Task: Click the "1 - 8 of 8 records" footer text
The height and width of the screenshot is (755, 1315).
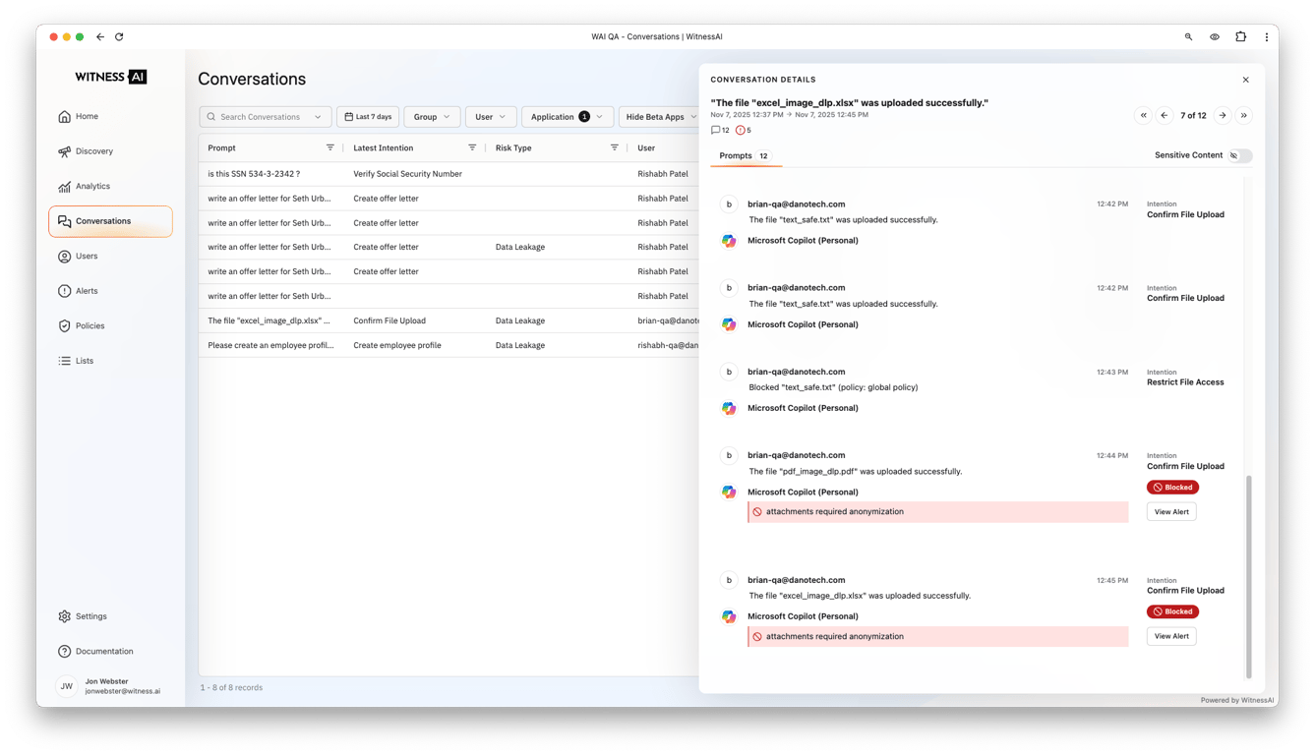Action: coord(231,687)
